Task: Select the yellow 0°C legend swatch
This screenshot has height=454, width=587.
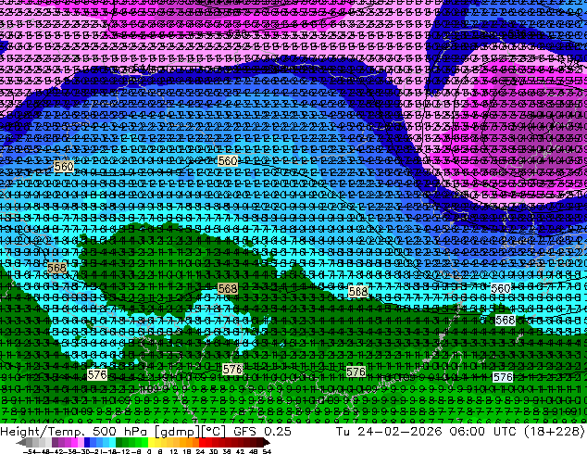Action: tap(152, 443)
